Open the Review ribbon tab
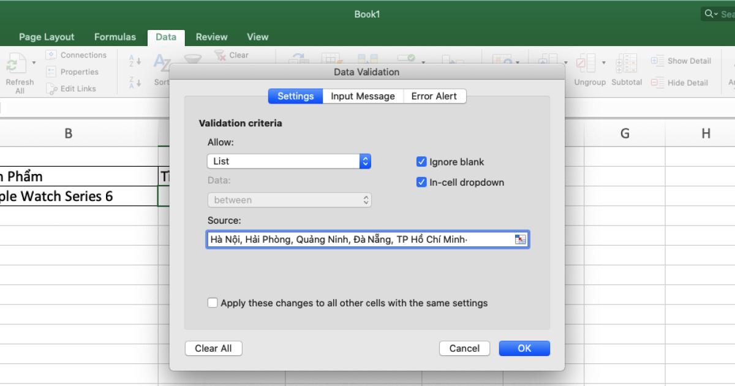Screen dimensions: 735x386 tap(211, 37)
